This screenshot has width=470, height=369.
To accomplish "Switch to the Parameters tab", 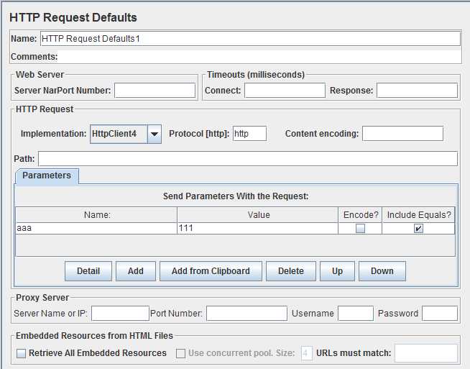I will click(47, 176).
